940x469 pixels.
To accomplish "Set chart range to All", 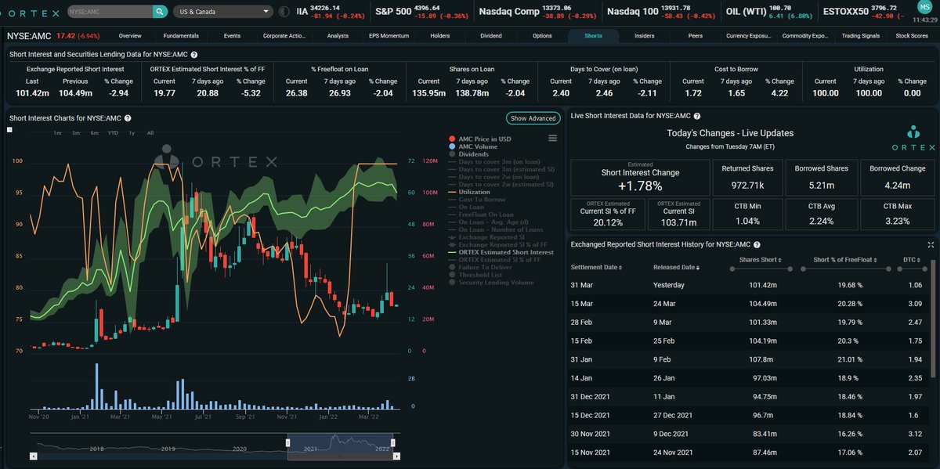I will point(150,132).
